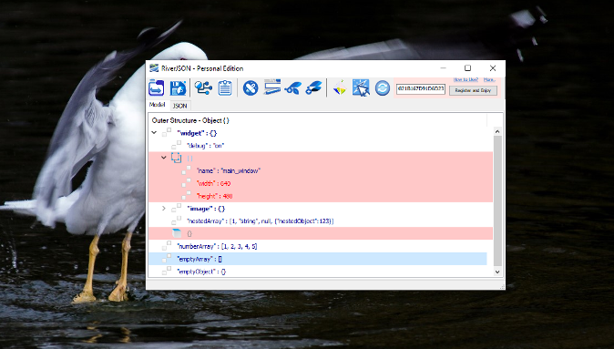
Task: Click the node icon beside "numberArray"
Action: pyautogui.click(x=167, y=246)
